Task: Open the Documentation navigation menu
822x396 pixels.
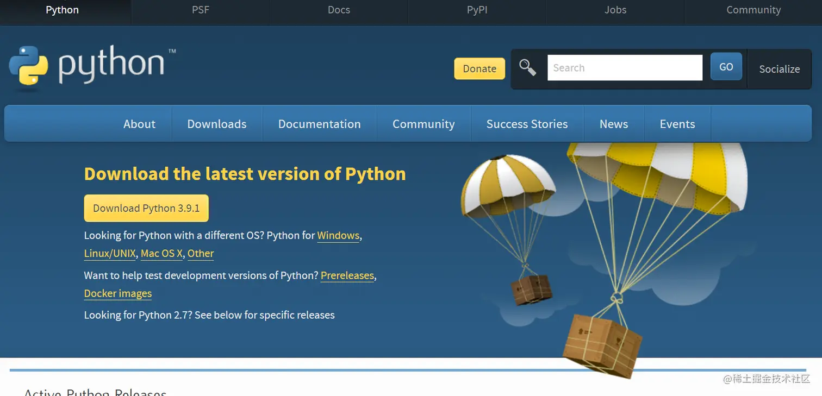Action: coord(320,124)
